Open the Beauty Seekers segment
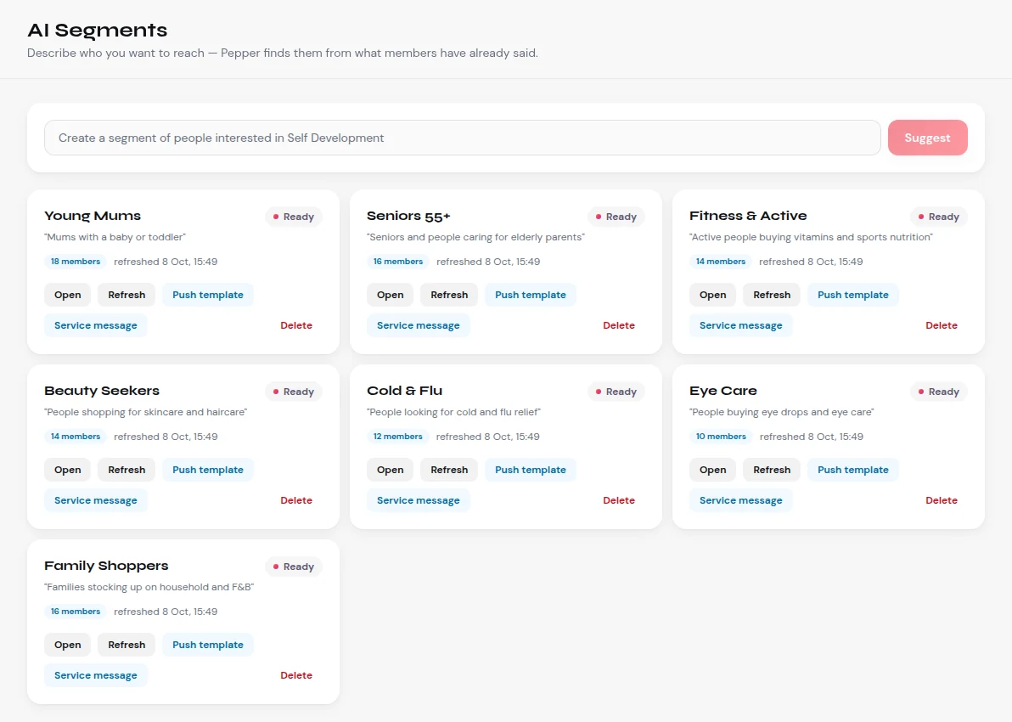 point(68,470)
